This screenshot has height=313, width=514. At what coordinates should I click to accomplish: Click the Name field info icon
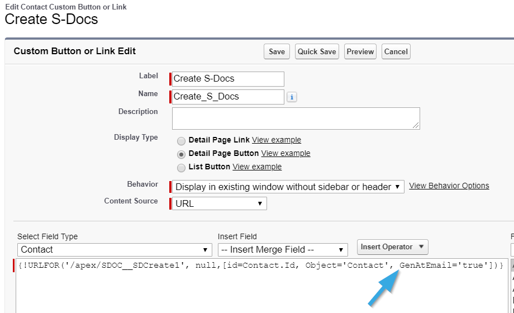coord(292,97)
